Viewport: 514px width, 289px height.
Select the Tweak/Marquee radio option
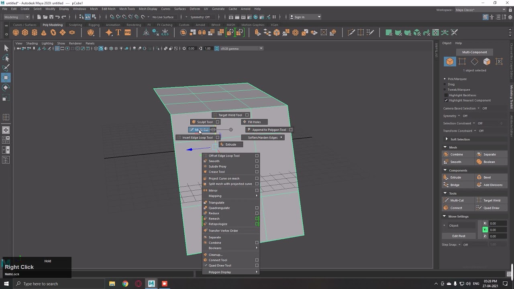click(445, 90)
